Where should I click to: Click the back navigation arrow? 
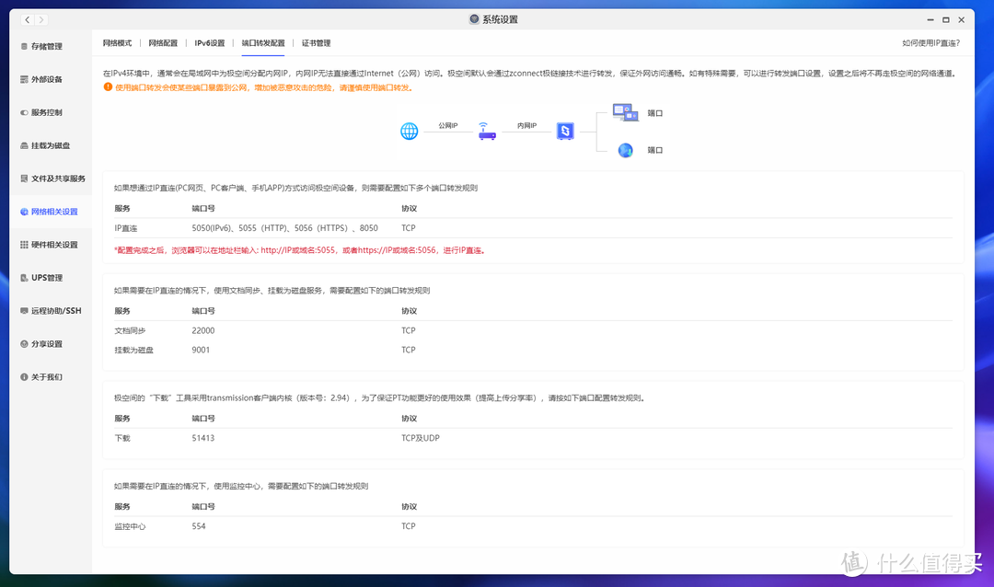click(x=27, y=18)
